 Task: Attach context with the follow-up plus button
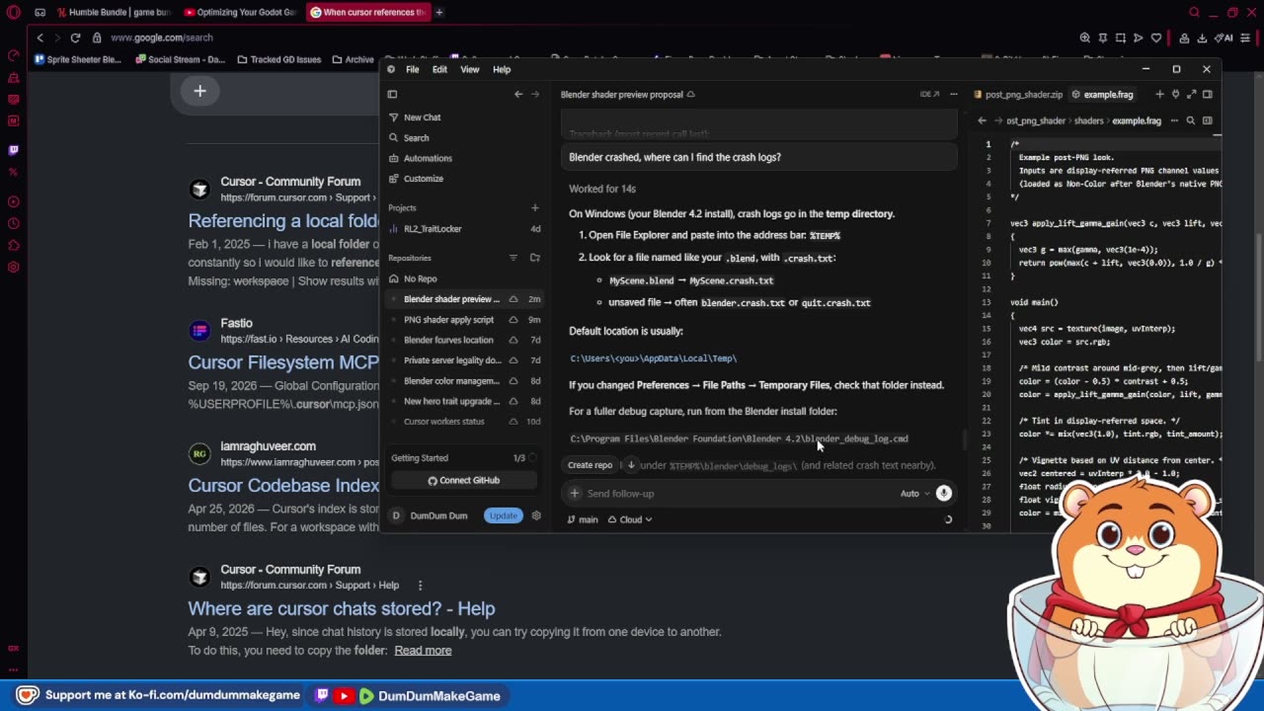(x=575, y=494)
